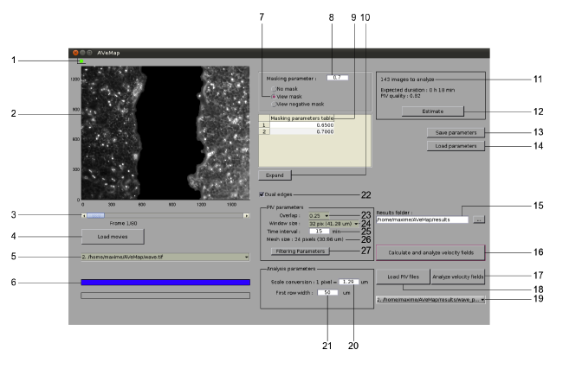Open the movie file dropdown showing wave.tif

(165, 257)
